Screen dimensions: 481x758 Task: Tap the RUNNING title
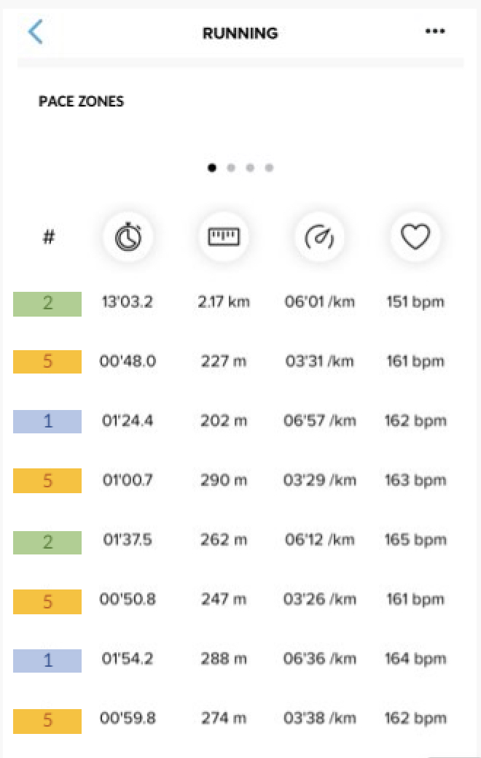tap(240, 33)
